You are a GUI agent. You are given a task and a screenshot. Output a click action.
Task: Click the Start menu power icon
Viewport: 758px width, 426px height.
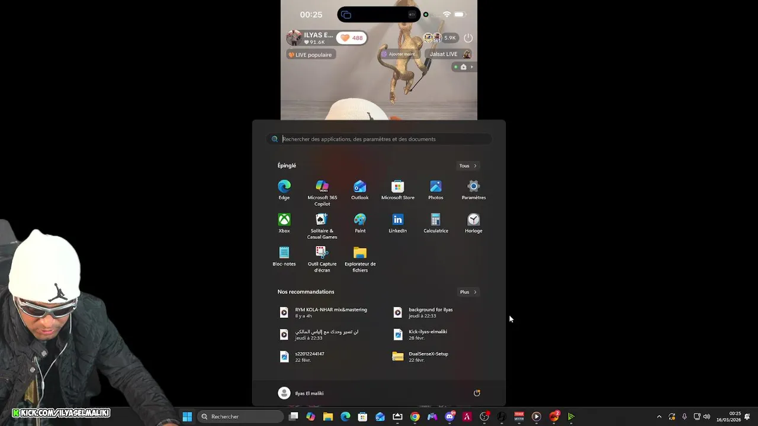(477, 393)
